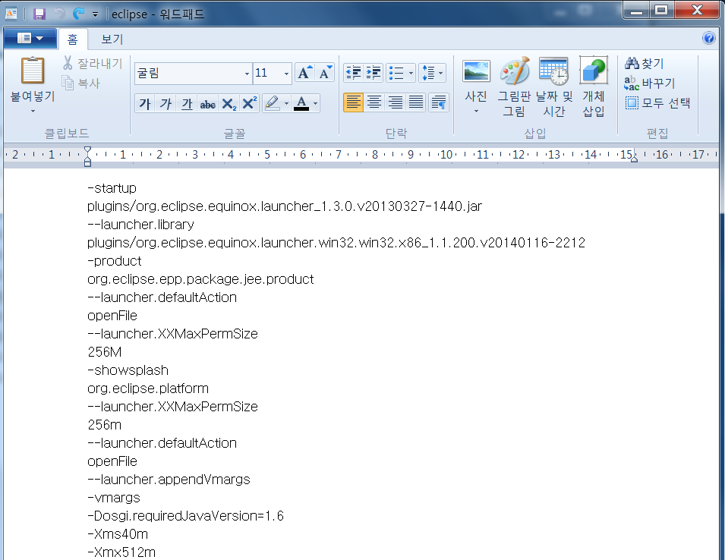This screenshot has width=725, height=560.
Task: Open the line spacing dropdown
Action: [x=432, y=73]
